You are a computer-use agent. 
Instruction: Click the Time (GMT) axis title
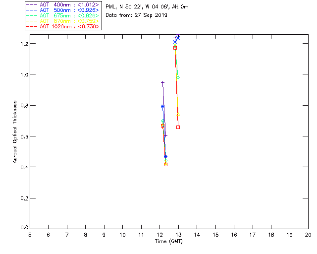[168, 242]
